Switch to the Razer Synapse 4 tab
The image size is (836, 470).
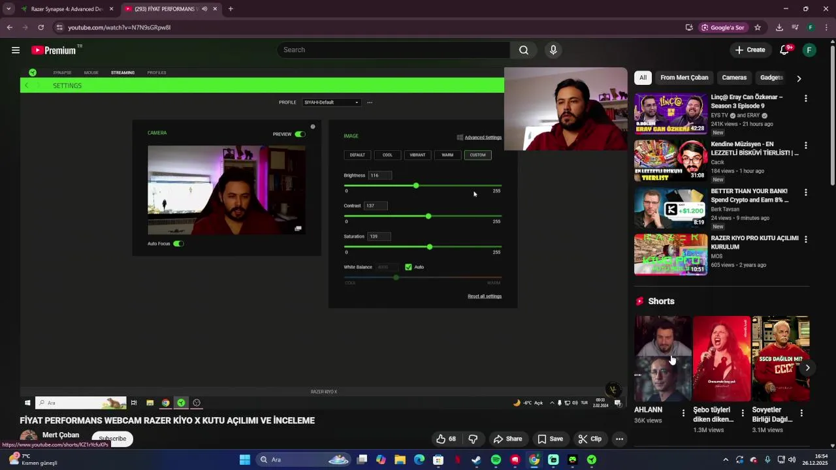[x=66, y=9]
